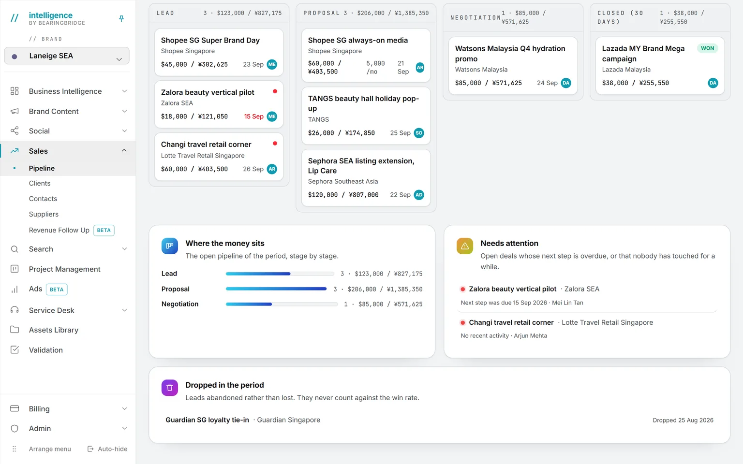This screenshot has width=743, height=464.
Task: Click the BETA badge next to Ads
Action: pos(57,290)
